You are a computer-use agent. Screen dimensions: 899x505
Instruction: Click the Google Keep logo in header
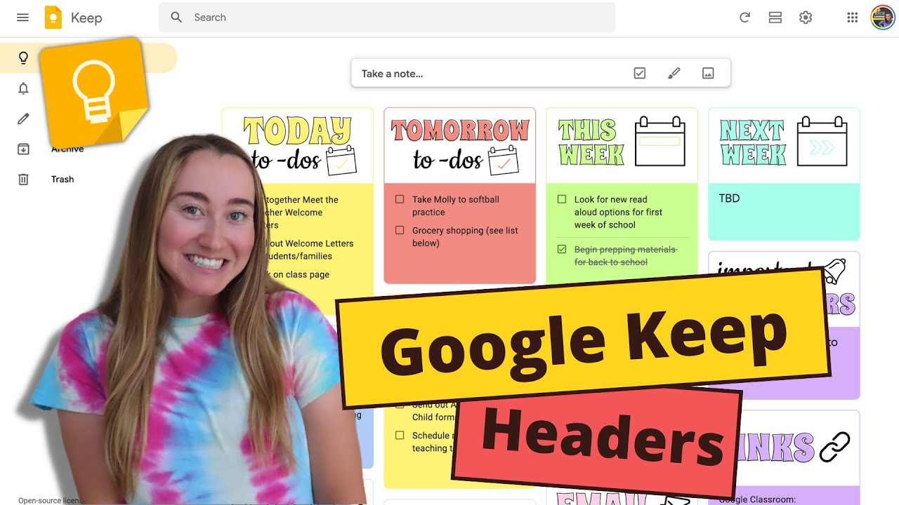[x=53, y=18]
